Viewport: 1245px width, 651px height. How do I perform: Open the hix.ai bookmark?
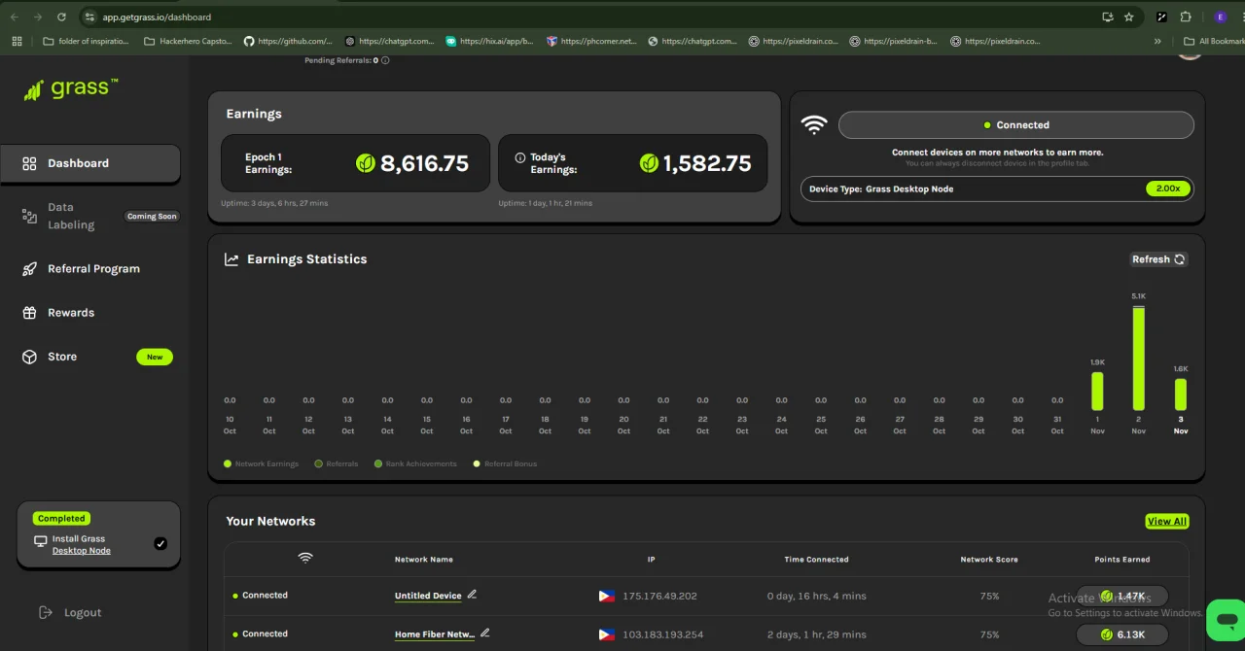click(489, 41)
